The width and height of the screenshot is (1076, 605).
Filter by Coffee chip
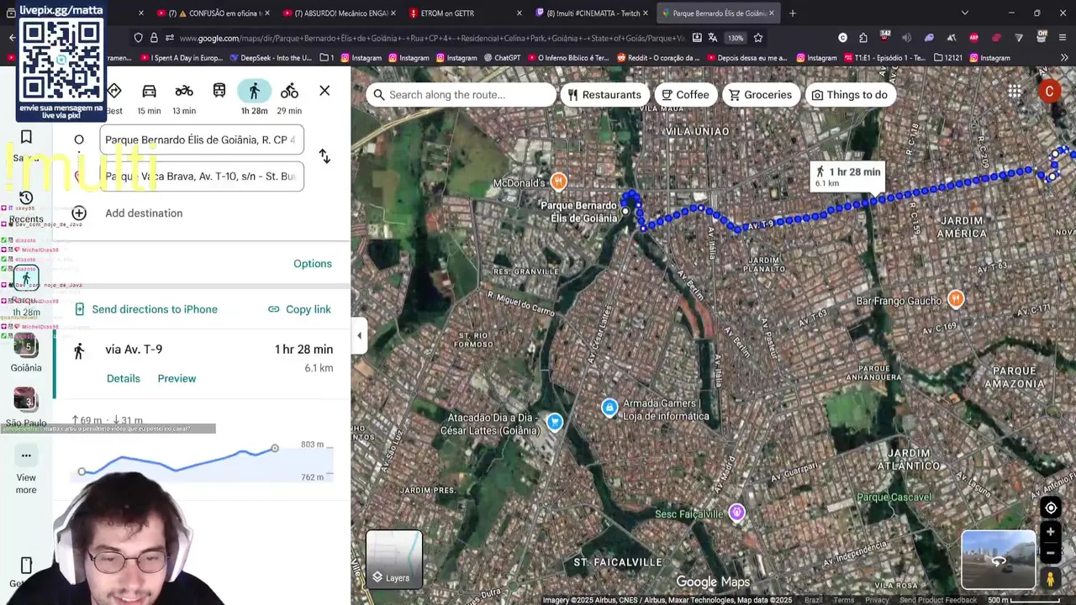click(x=685, y=95)
